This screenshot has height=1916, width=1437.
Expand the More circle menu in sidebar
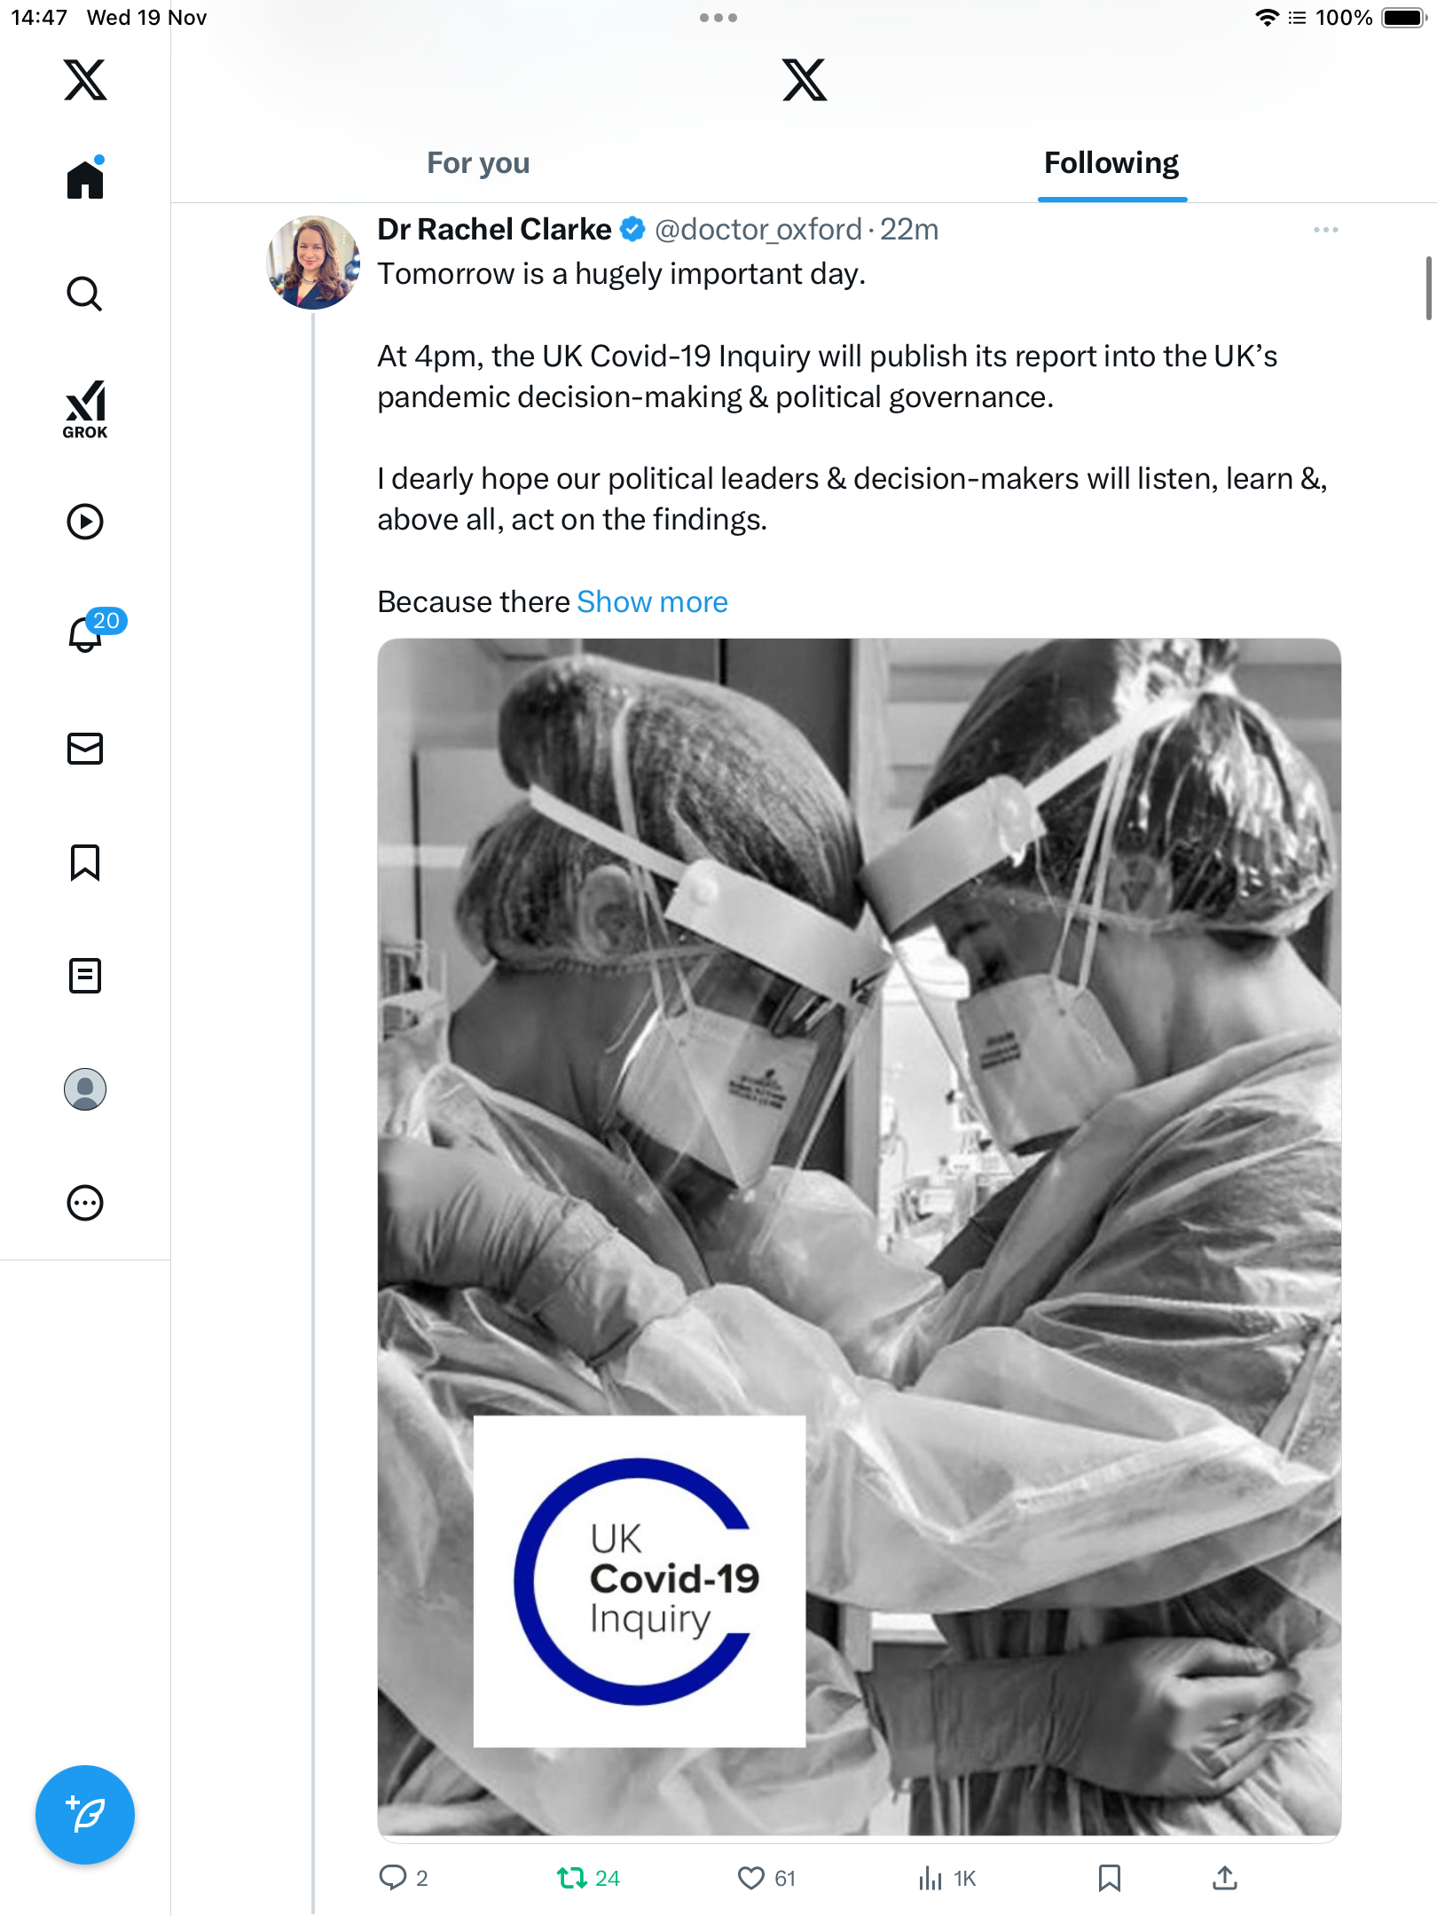point(85,1203)
